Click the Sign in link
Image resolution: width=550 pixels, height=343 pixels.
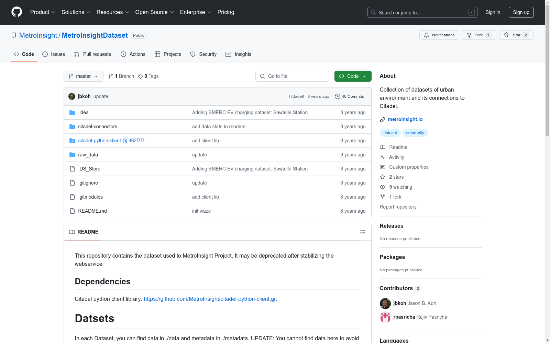(x=493, y=12)
